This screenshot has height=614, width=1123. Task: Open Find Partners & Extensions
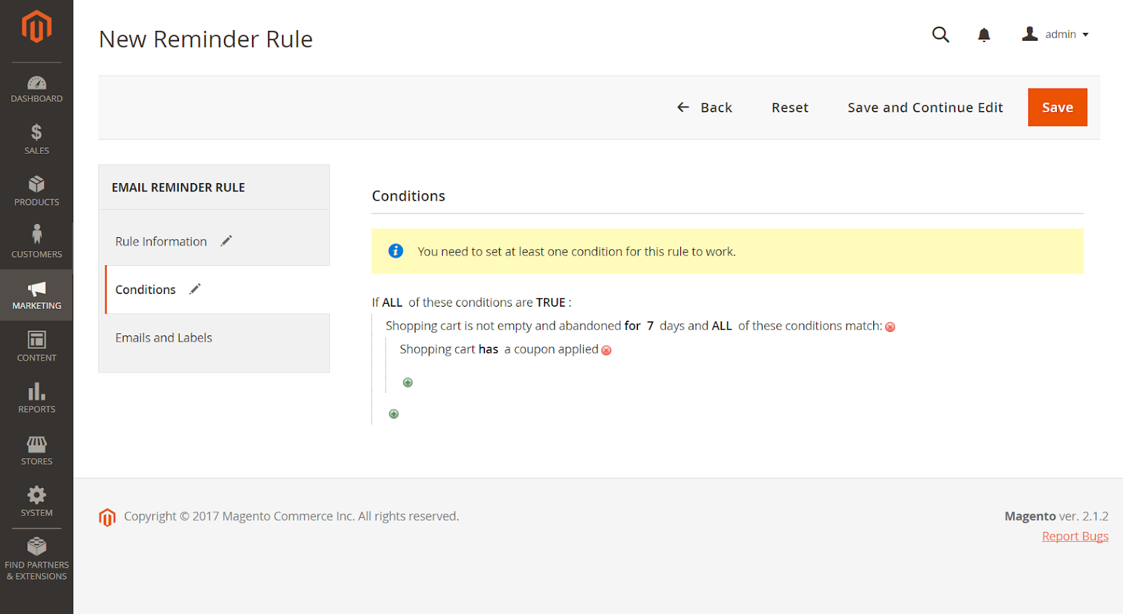click(x=36, y=559)
